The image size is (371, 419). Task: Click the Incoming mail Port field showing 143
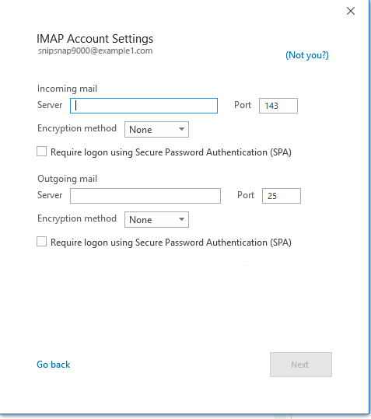[x=278, y=106]
